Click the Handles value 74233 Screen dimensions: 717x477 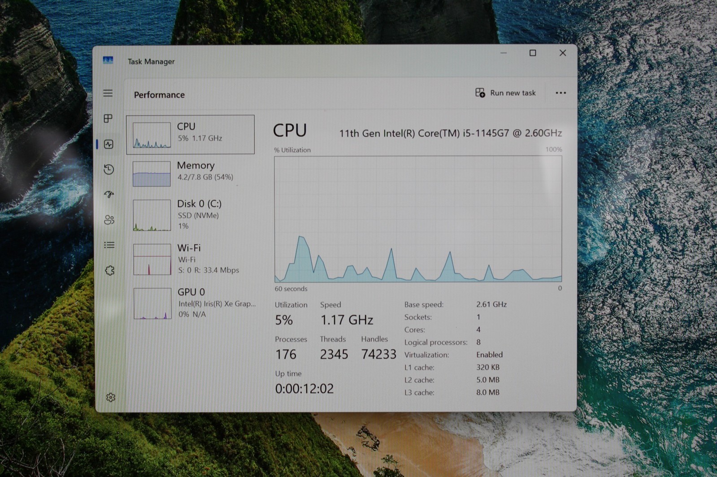coord(379,354)
